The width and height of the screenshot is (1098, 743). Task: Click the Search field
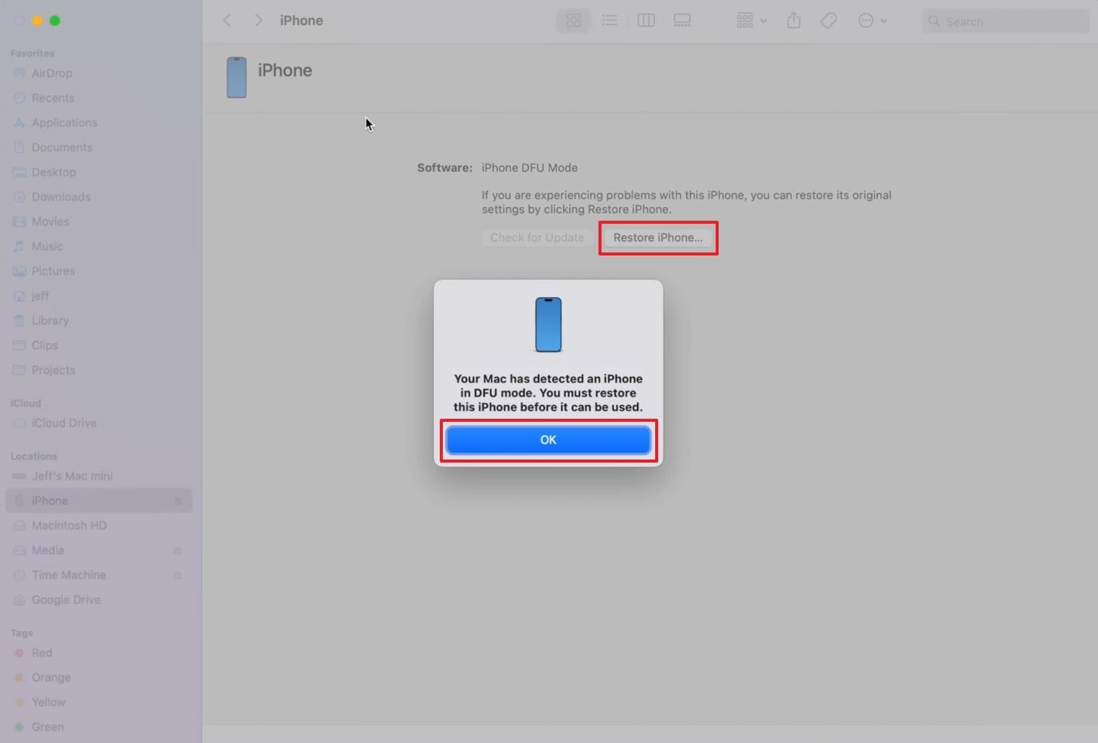(x=1006, y=21)
